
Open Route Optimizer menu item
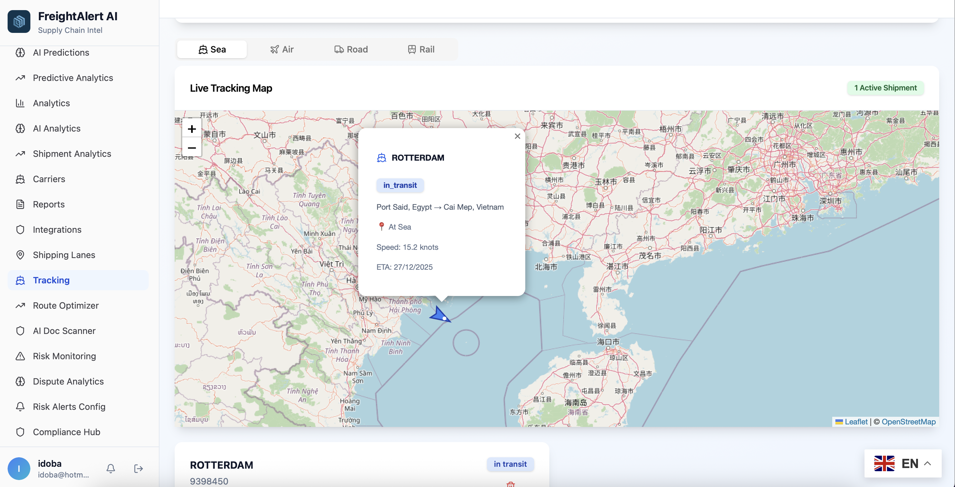pos(78,305)
